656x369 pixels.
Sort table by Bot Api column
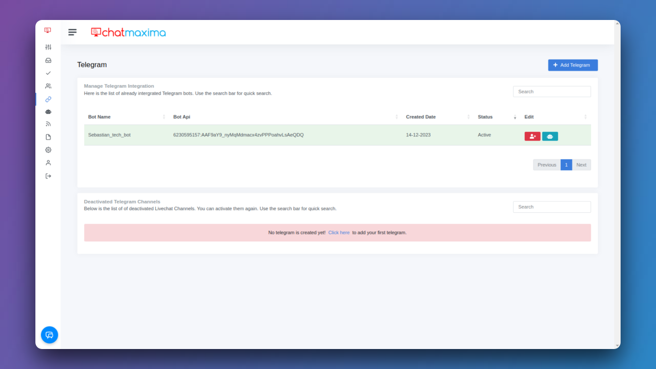pyautogui.click(x=285, y=117)
